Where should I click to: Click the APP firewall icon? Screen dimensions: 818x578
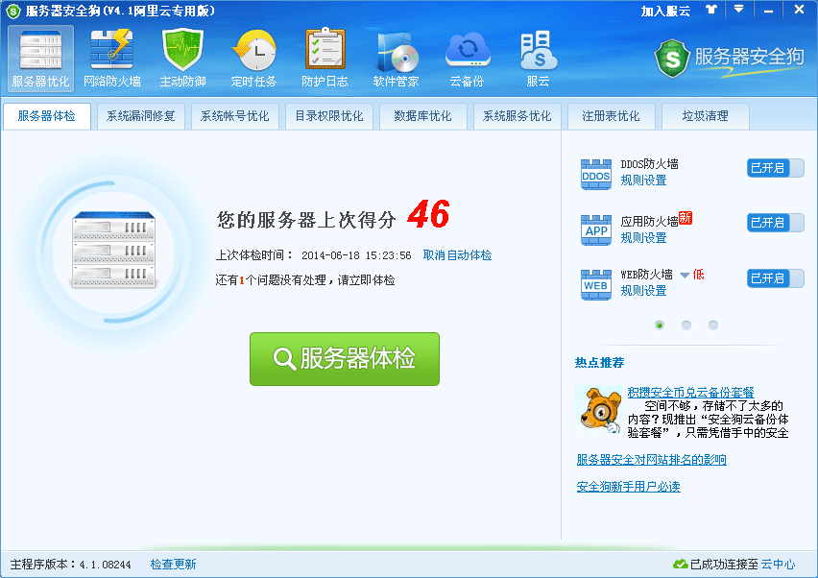click(x=596, y=229)
